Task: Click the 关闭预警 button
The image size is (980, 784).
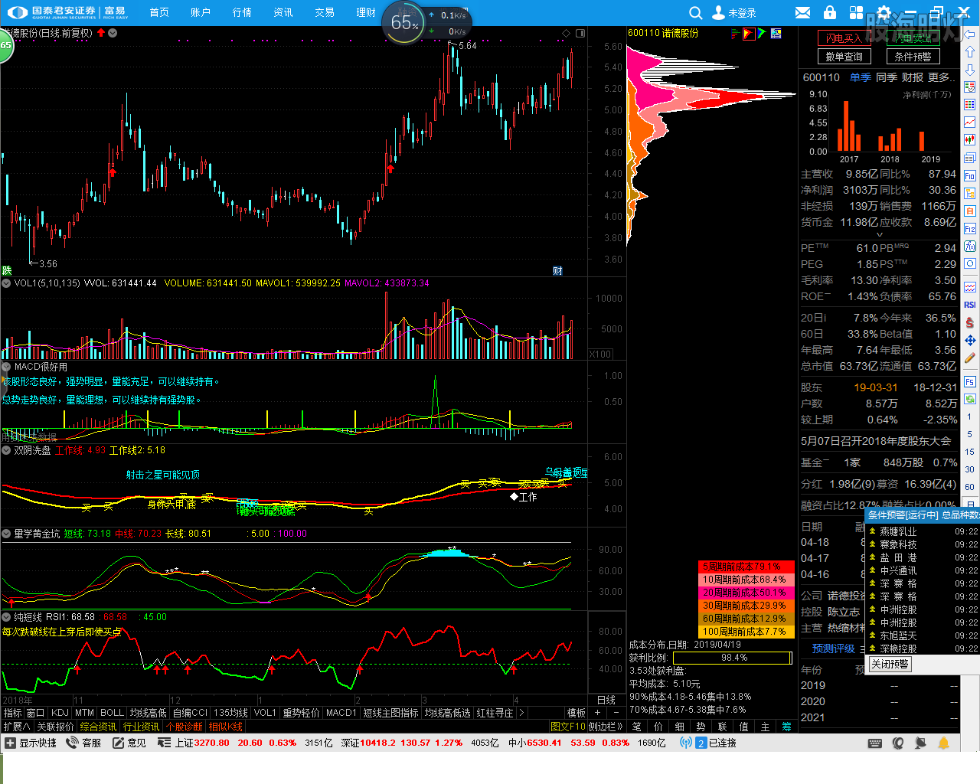Action: tap(890, 664)
